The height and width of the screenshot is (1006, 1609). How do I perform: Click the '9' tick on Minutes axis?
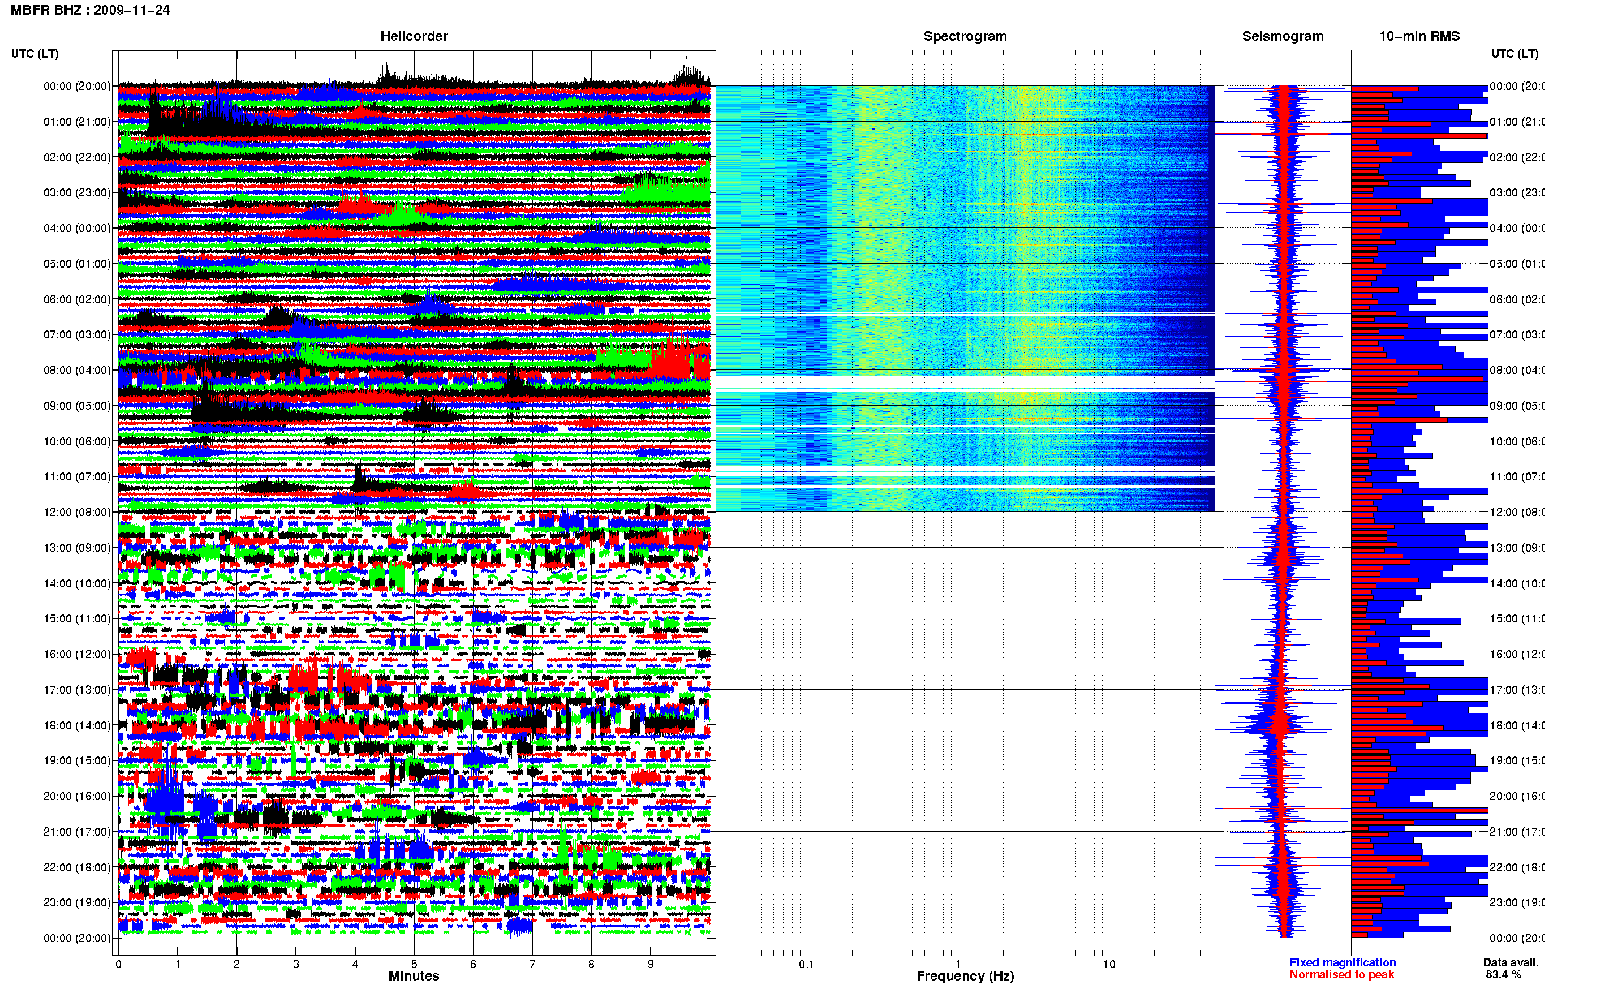(651, 964)
